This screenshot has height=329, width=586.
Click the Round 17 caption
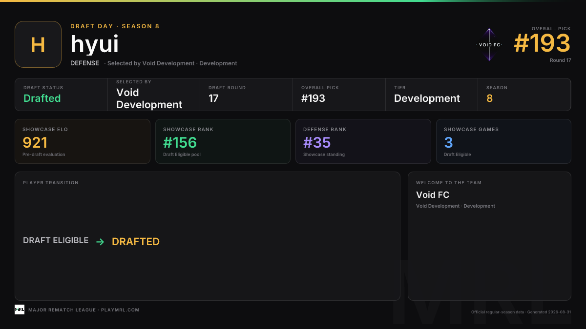pos(560,60)
